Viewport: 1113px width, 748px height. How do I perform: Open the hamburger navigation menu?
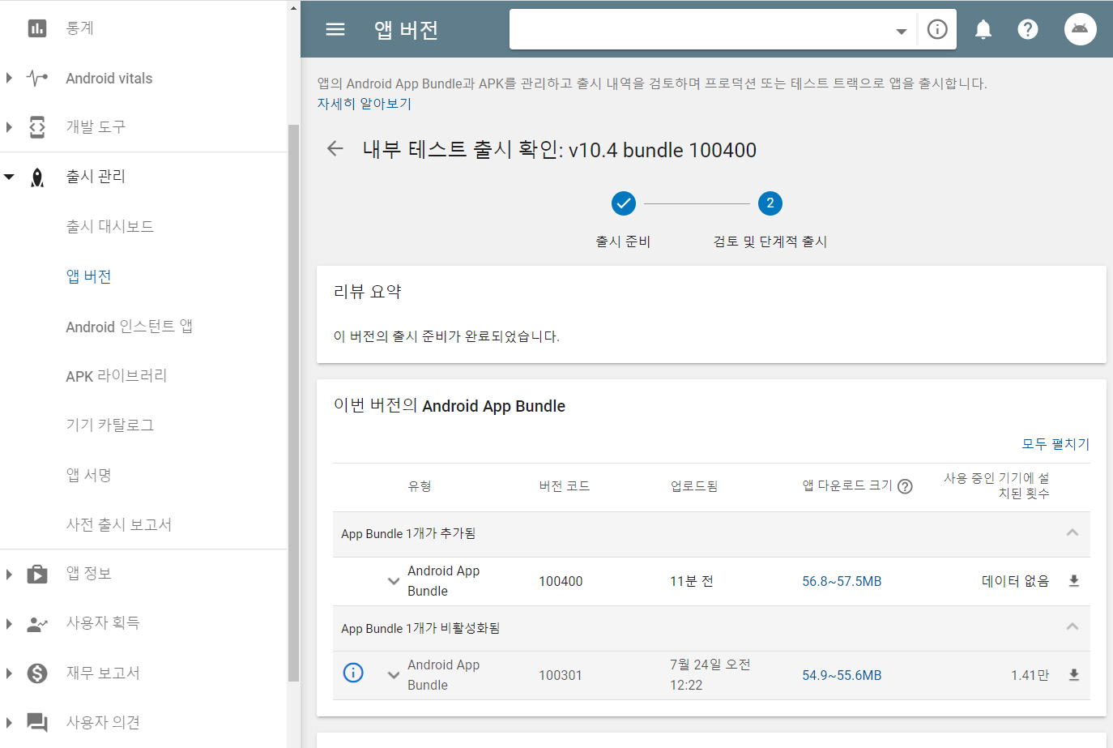tap(335, 29)
